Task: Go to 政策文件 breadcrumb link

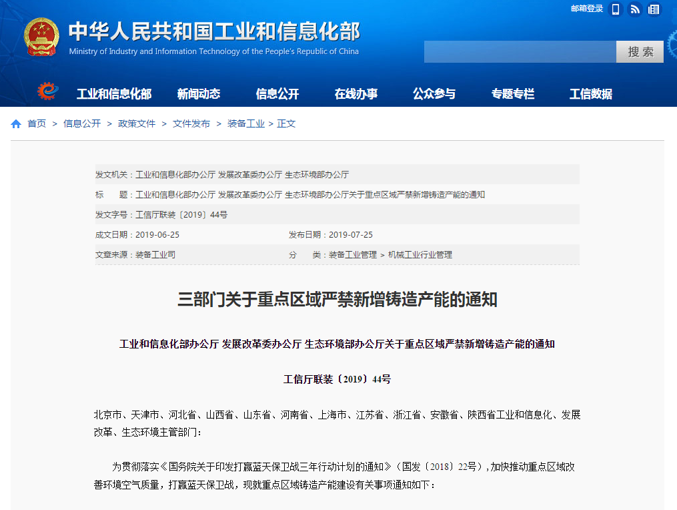Action: click(137, 123)
